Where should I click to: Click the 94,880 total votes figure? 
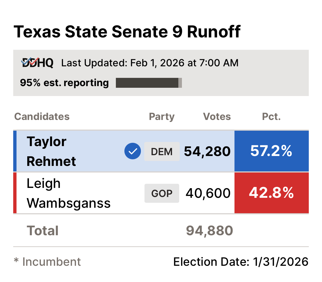[209, 231]
